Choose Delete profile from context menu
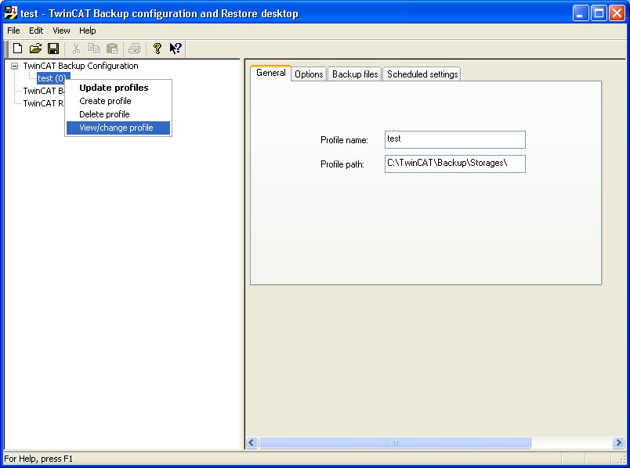This screenshot has height=468, width=630. pos(118,114)
